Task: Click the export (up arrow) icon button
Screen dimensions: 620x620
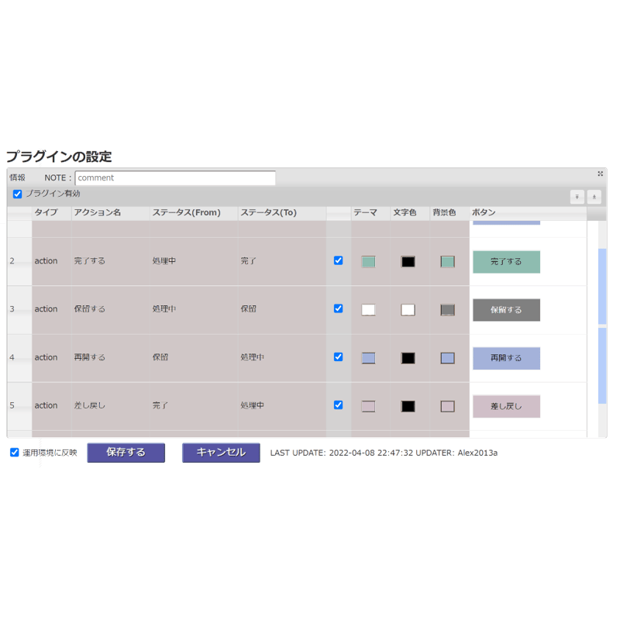Action: click(594, 197)
